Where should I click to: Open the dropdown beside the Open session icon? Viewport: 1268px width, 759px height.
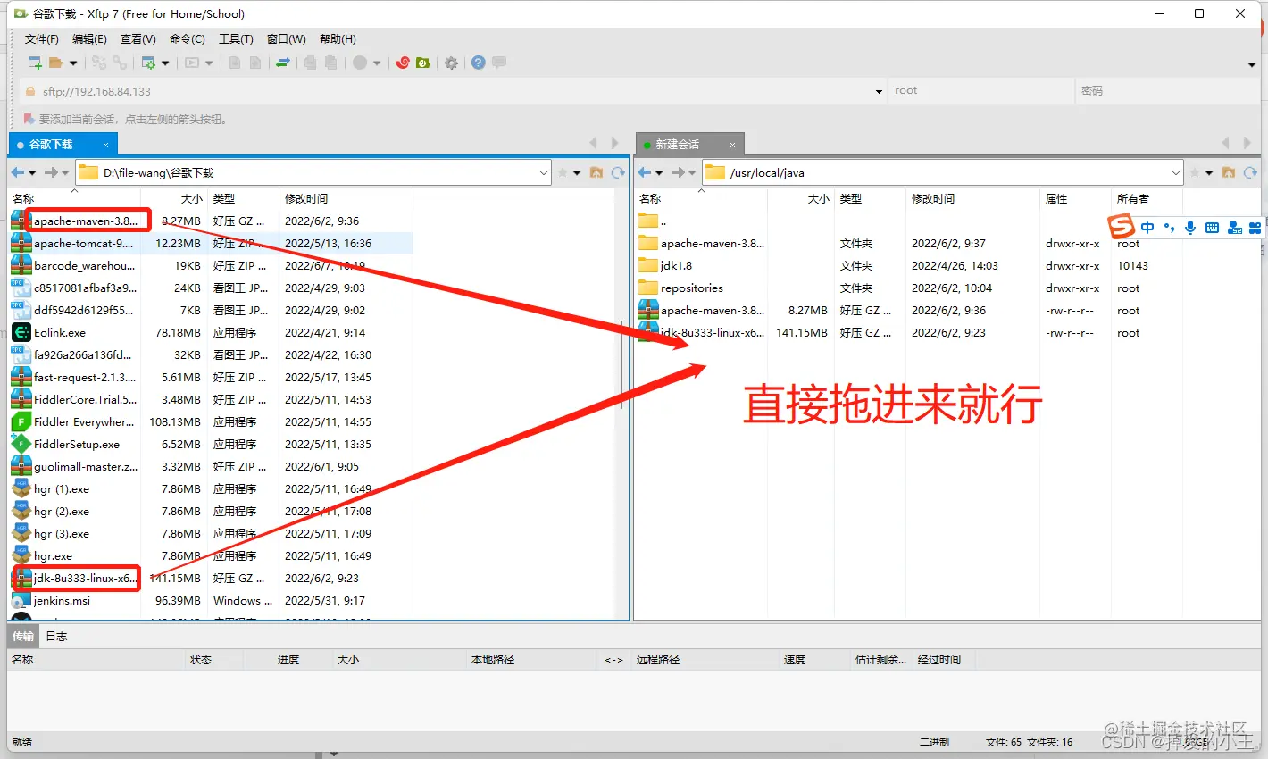coord(72,63)
